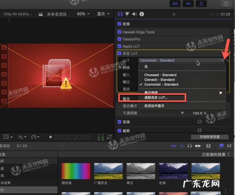
Task: Select Choweed - Standard LUT option
Action: click(160, 75)
